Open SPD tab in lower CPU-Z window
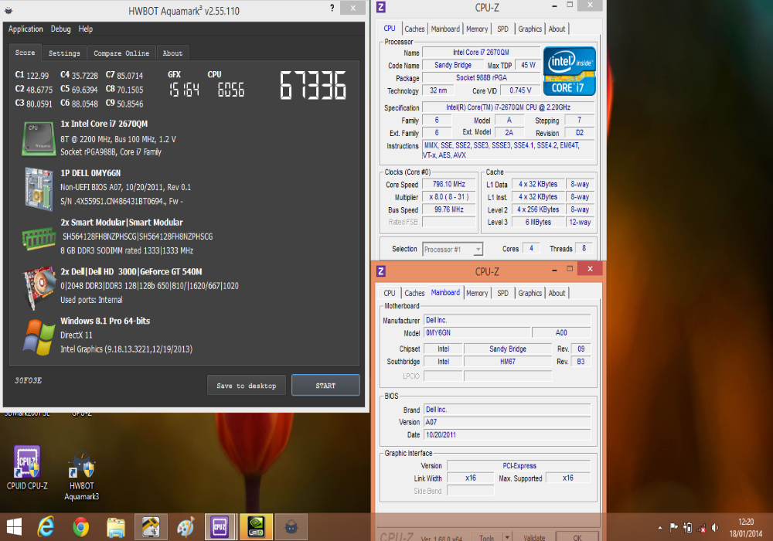The image size is (773, 541). click(x=503, y=293)
